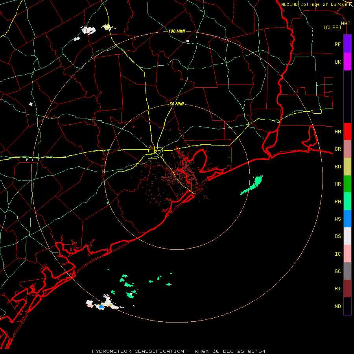Click the HHC product label
Screen dimensions: 354x354
pos(345,24)
